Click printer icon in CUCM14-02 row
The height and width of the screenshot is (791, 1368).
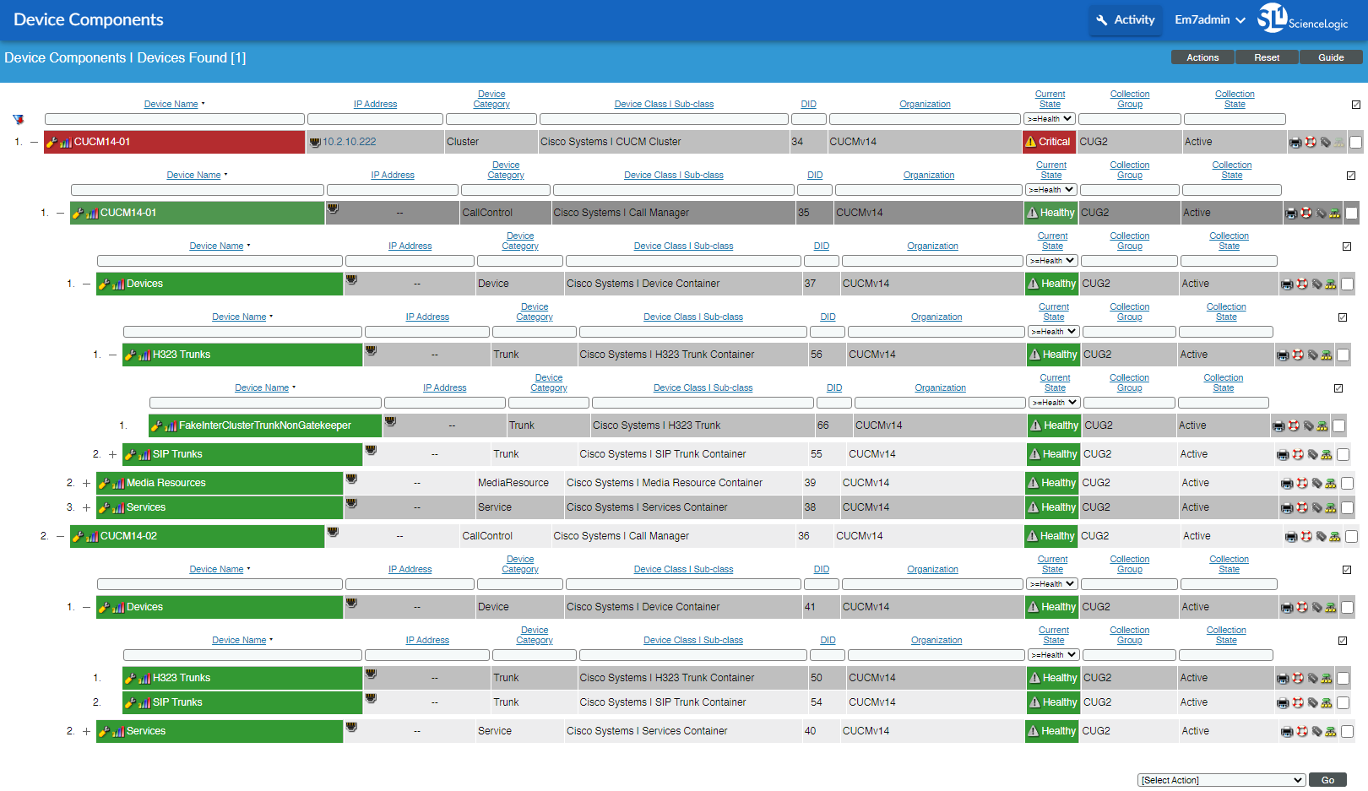click(1291, 536)
